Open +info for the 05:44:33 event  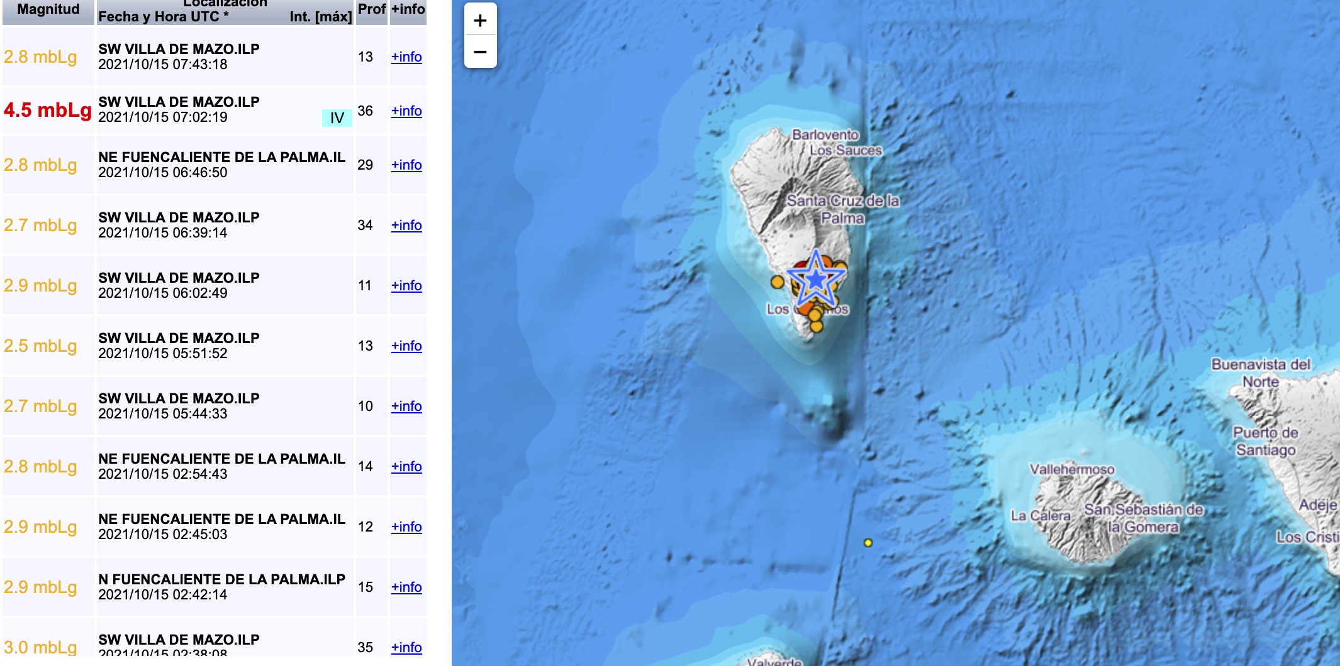(x=406, y=406)
